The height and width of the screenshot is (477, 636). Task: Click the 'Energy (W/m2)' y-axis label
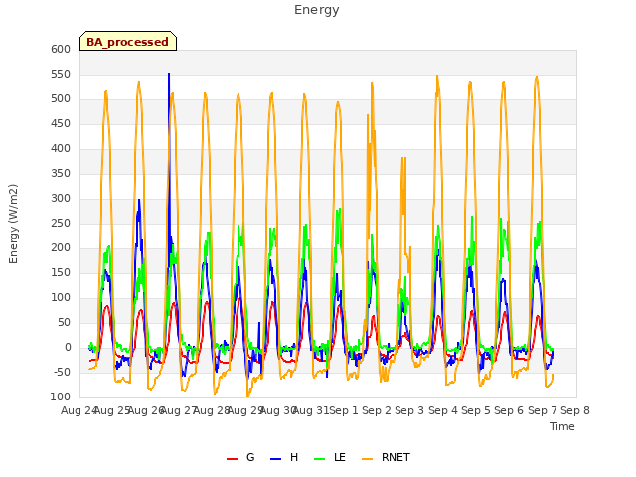tap(13, 224)
